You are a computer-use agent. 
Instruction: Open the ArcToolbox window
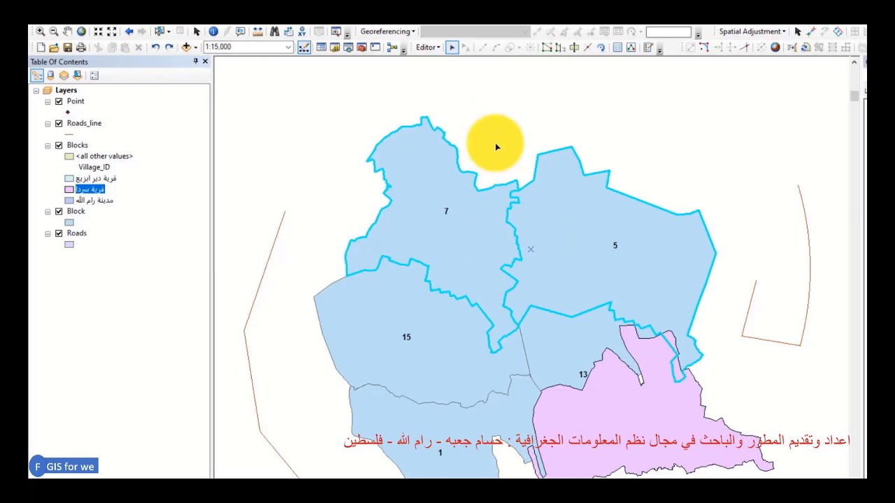(361, 48)
